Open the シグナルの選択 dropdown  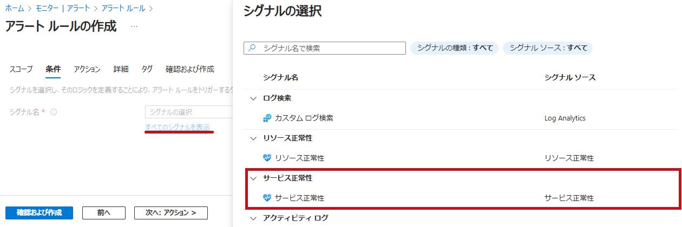[189, 112]
